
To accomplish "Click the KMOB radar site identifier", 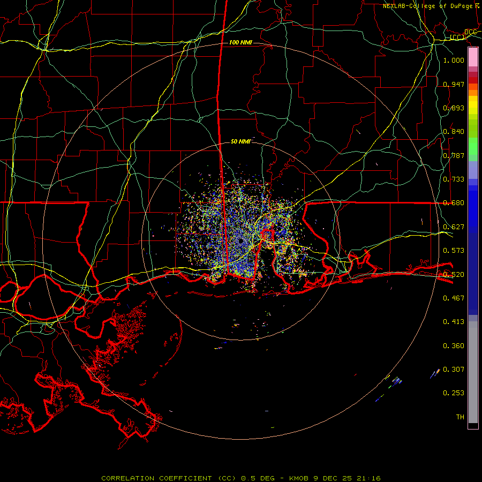I will pyautogui.click(x=299, y=478).
